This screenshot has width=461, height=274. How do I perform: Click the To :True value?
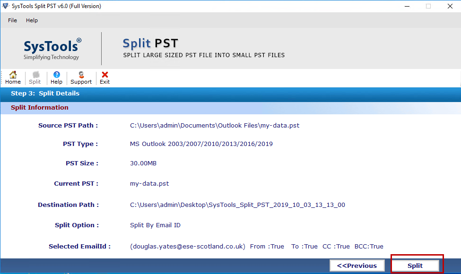coord(304,247)
